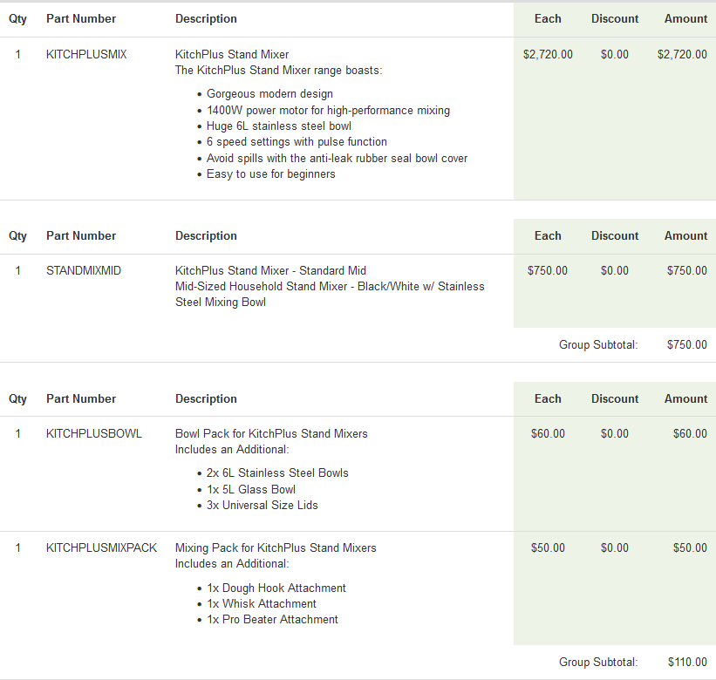Image resolution: width=716 pixels, height=680 pixels.
Task: Click the $60.00 Each price for bowl pack
Action: [548, 433]
